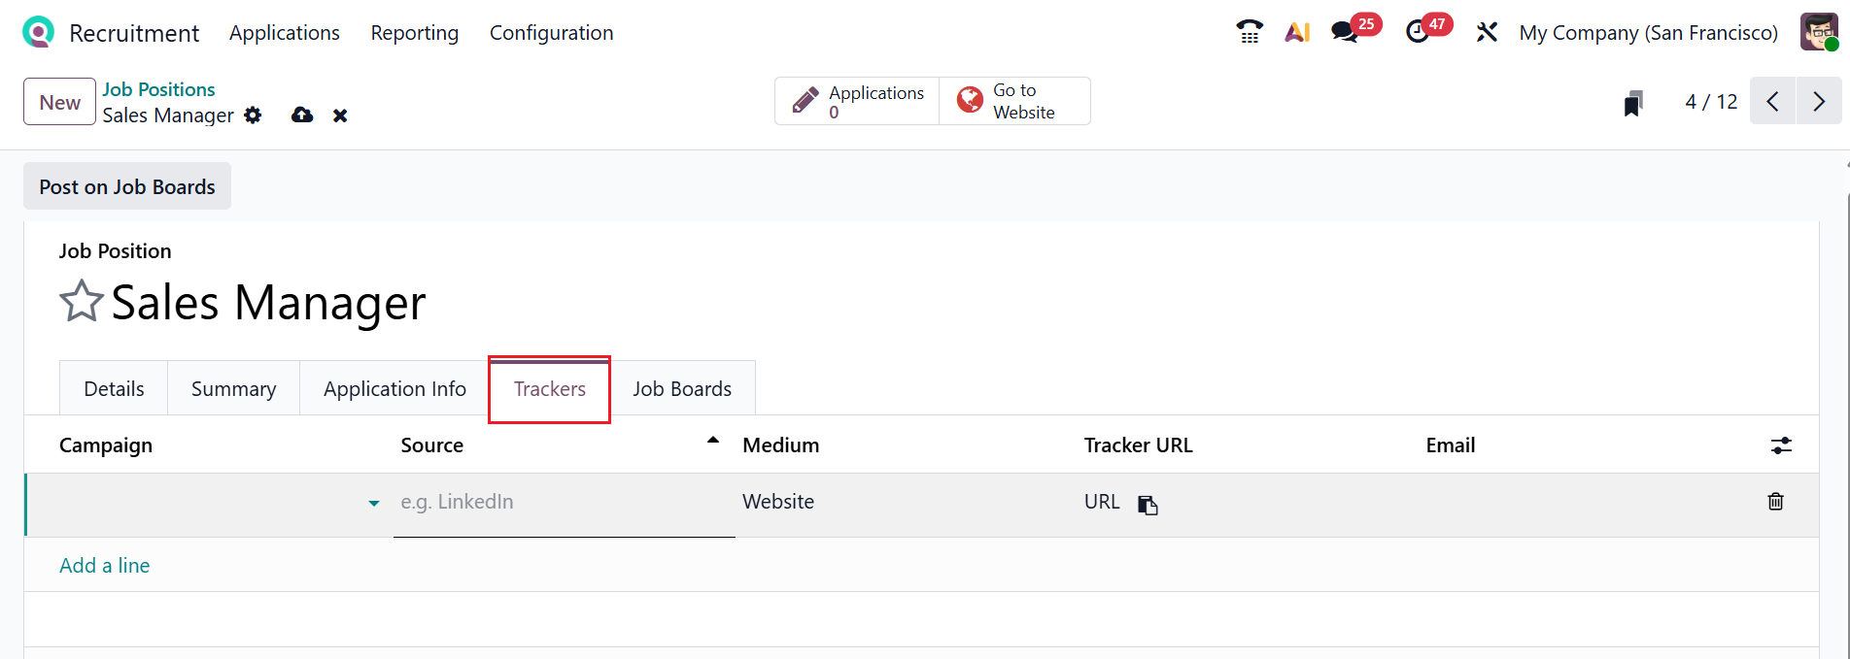
Task: Discard changes with the X icon
Action: (340, 115)
